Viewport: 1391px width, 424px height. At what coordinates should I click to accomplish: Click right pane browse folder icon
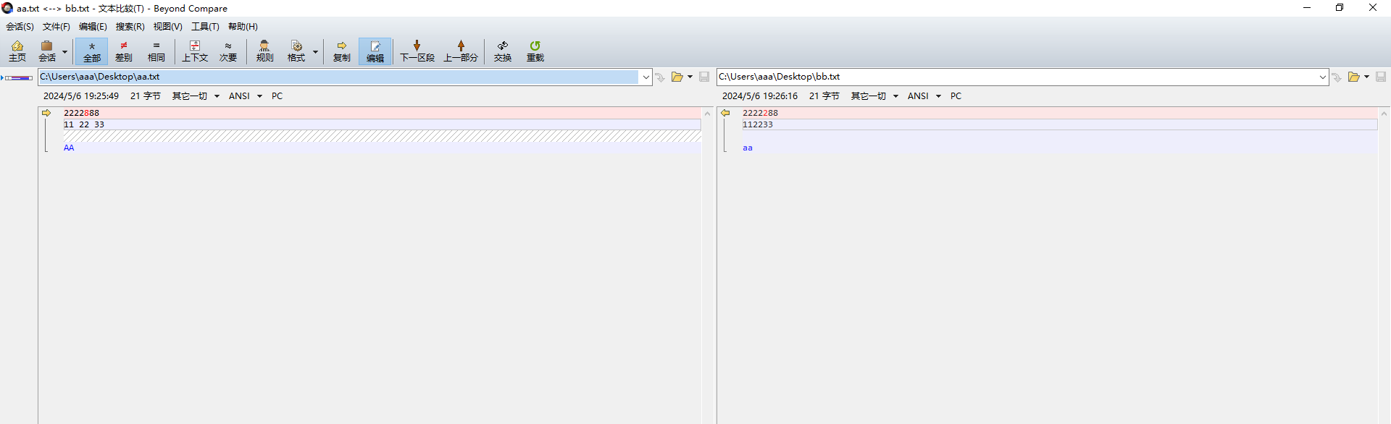tap(1353, 77)
